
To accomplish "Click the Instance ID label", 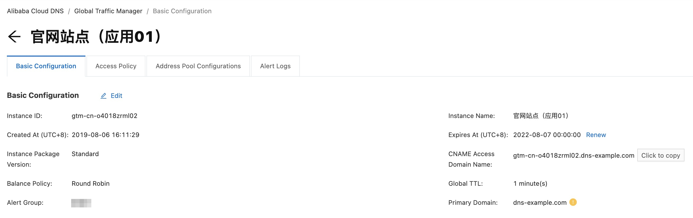I will pyautogui.click(x=24, y=116).
